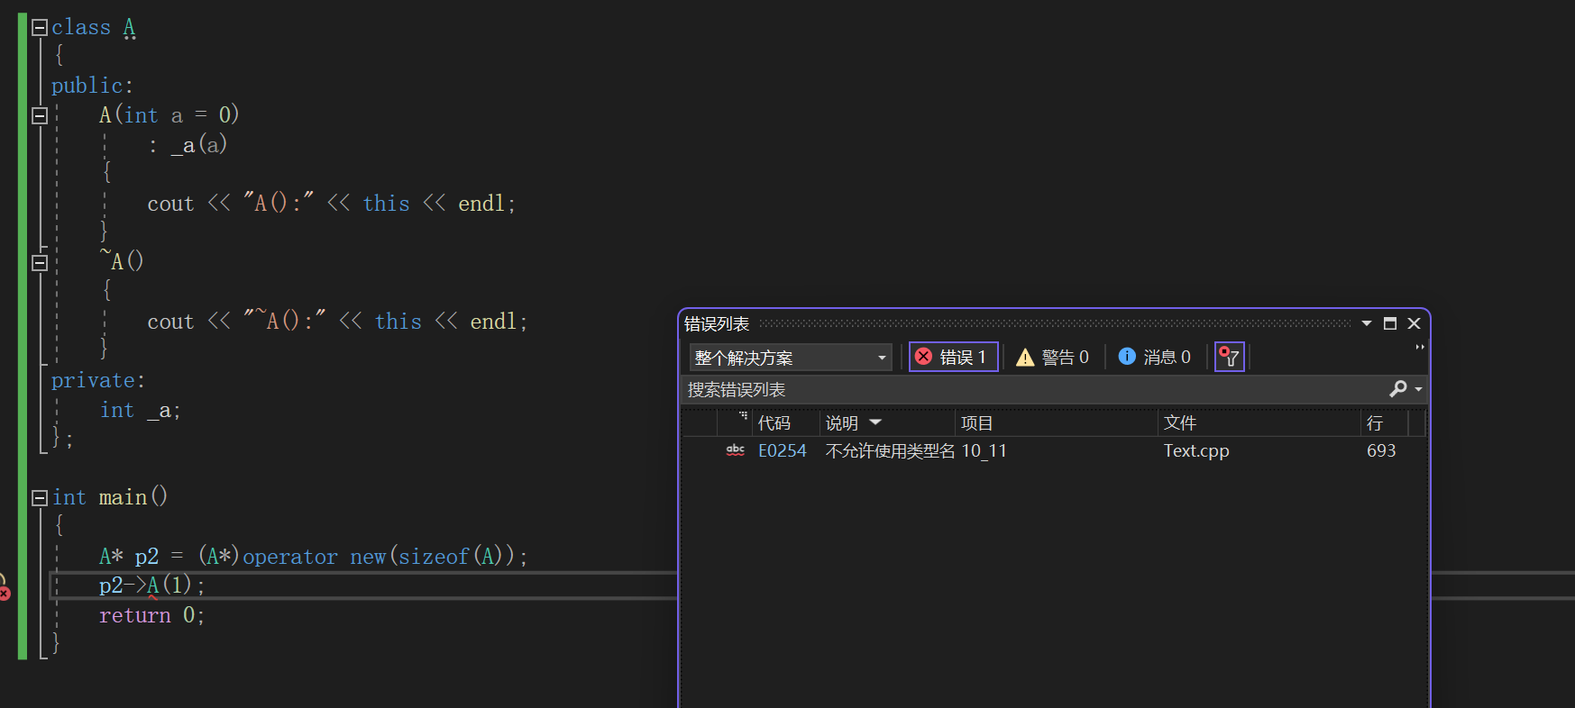
Task: Open the 说明 column filter dropdown arrow
Action: point(875,422)
